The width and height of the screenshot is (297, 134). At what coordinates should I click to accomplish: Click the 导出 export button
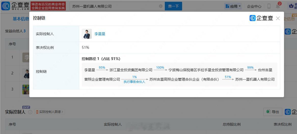point(273,112)
